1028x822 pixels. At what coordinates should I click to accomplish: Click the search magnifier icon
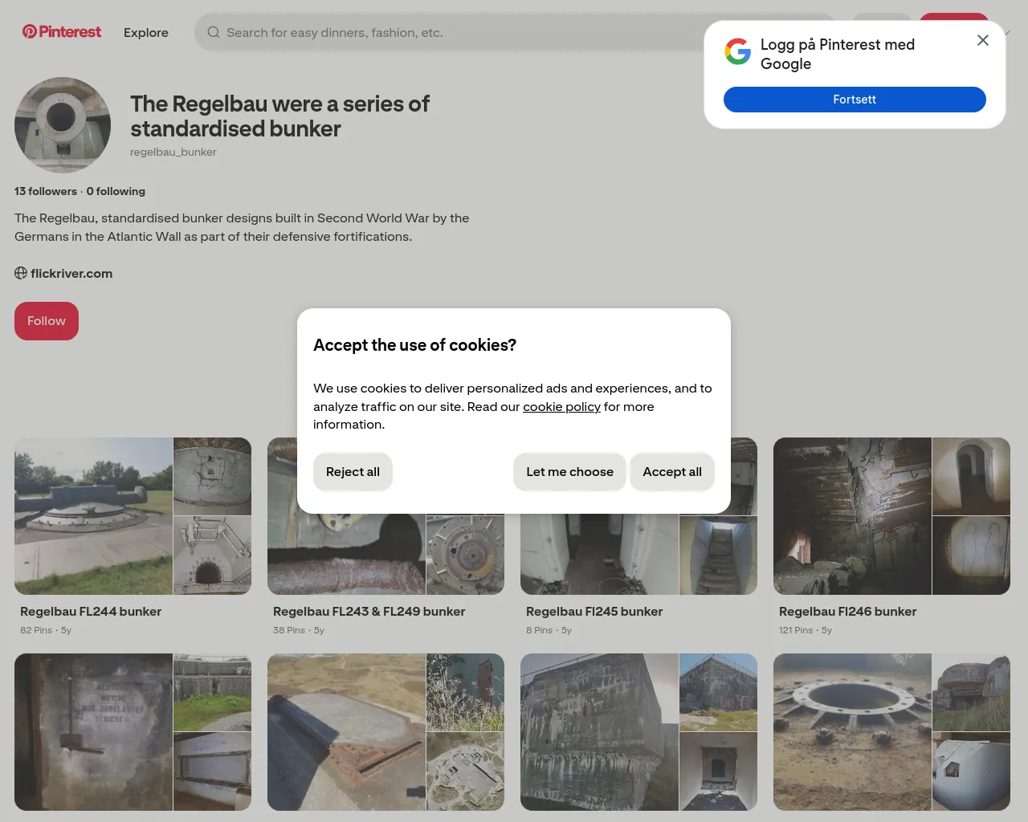coord(214,33)
